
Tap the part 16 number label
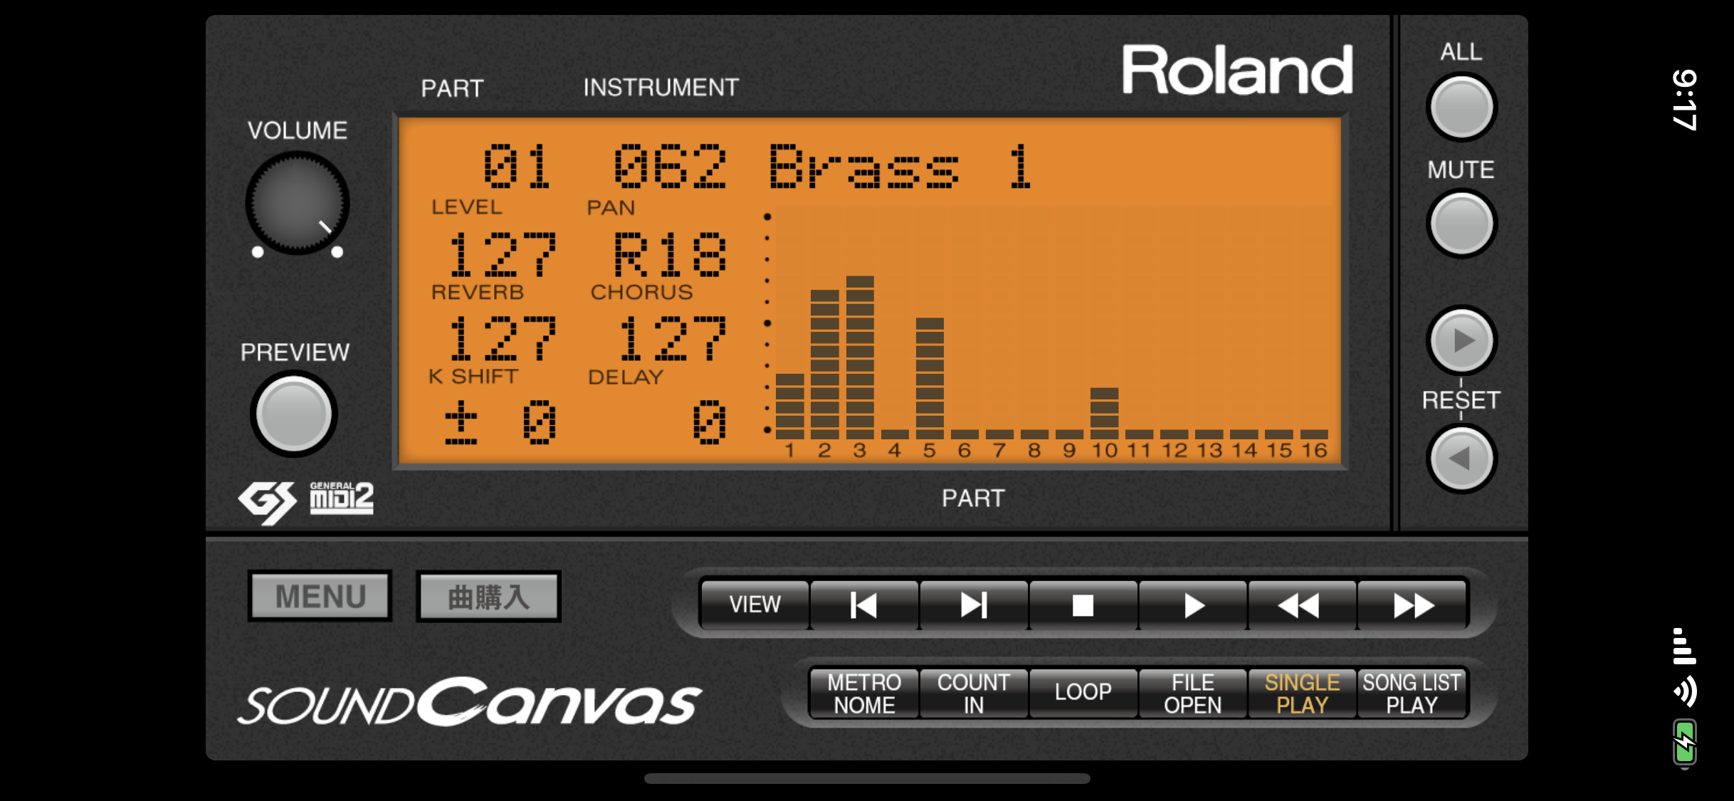[1314, 451]
